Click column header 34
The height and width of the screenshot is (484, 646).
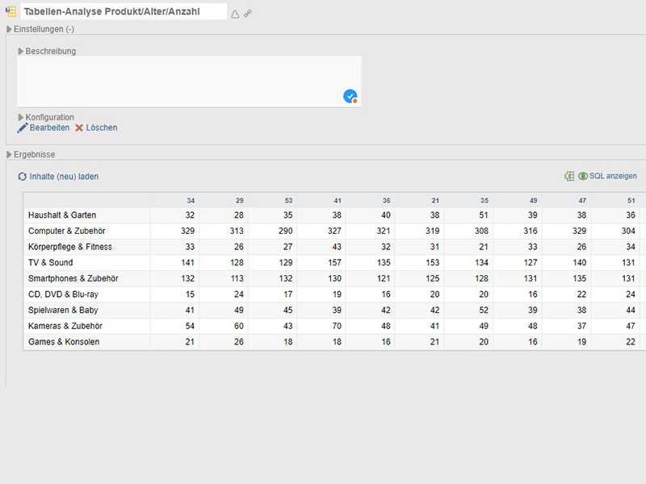[191, 200]
